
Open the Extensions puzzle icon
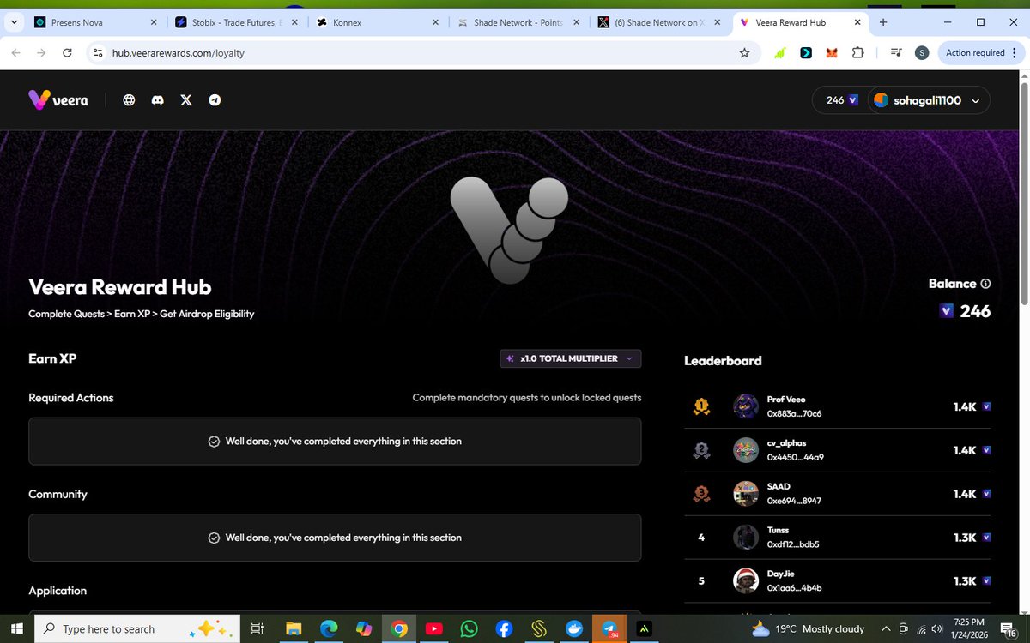[x=857, y=52]
